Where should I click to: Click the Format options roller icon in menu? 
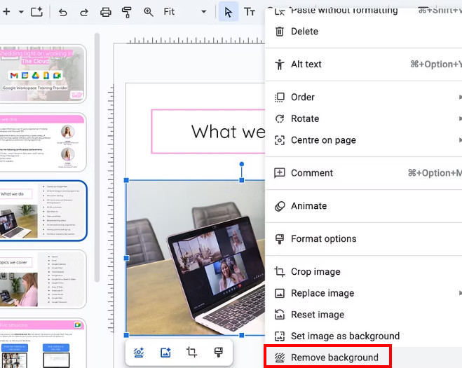[x=279, y=239]
